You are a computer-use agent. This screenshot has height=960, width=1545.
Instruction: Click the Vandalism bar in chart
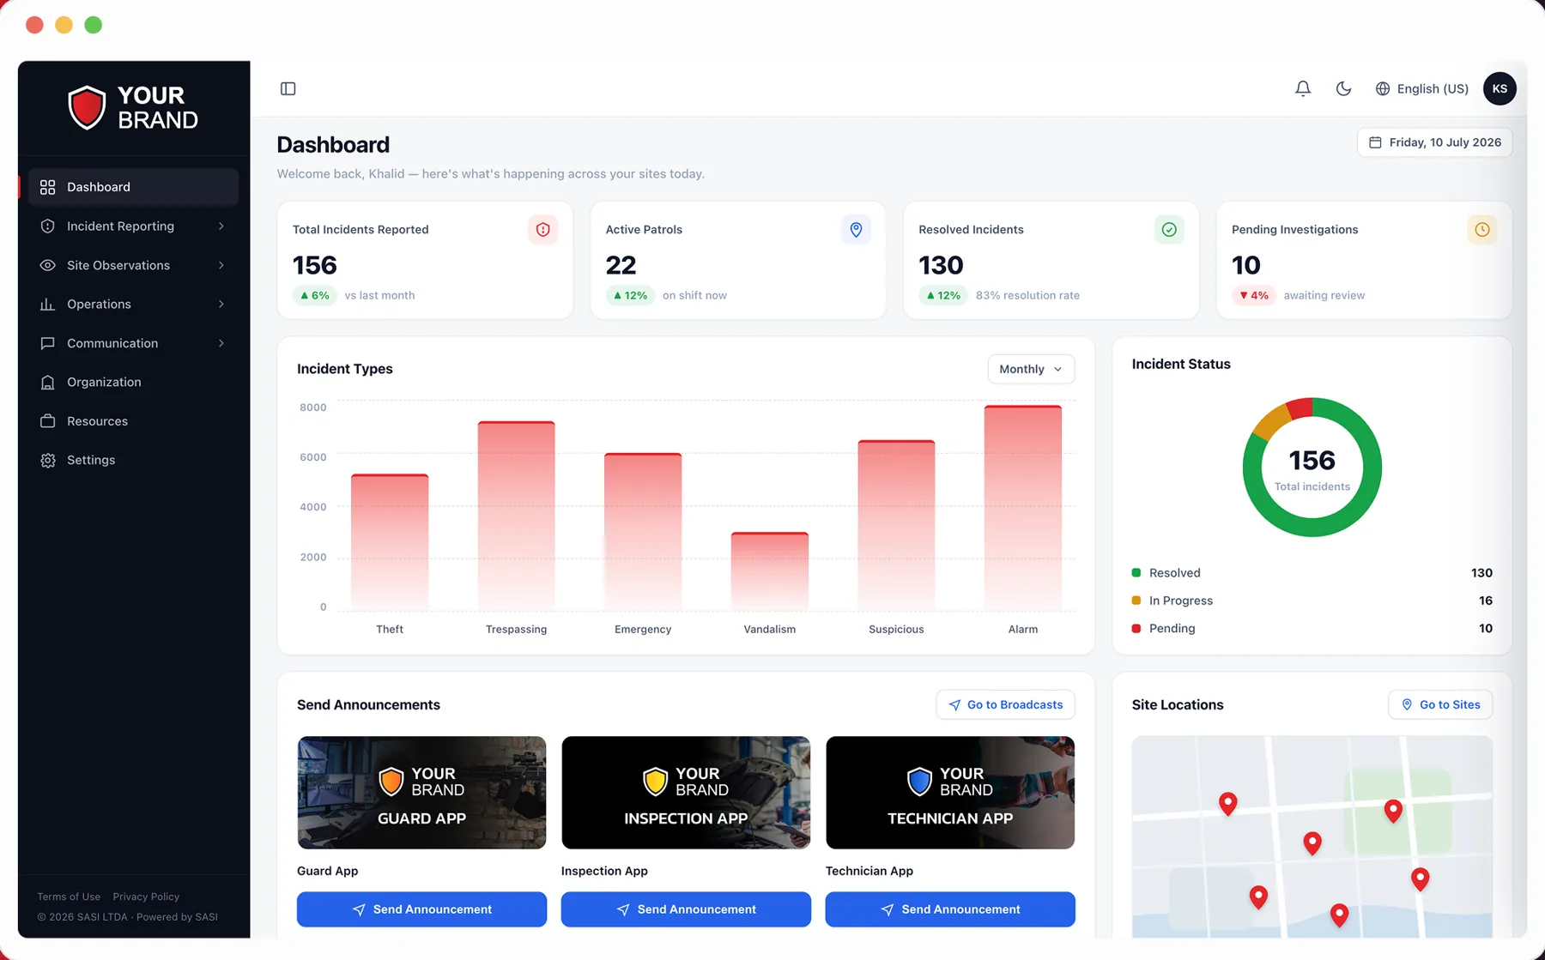770,571
